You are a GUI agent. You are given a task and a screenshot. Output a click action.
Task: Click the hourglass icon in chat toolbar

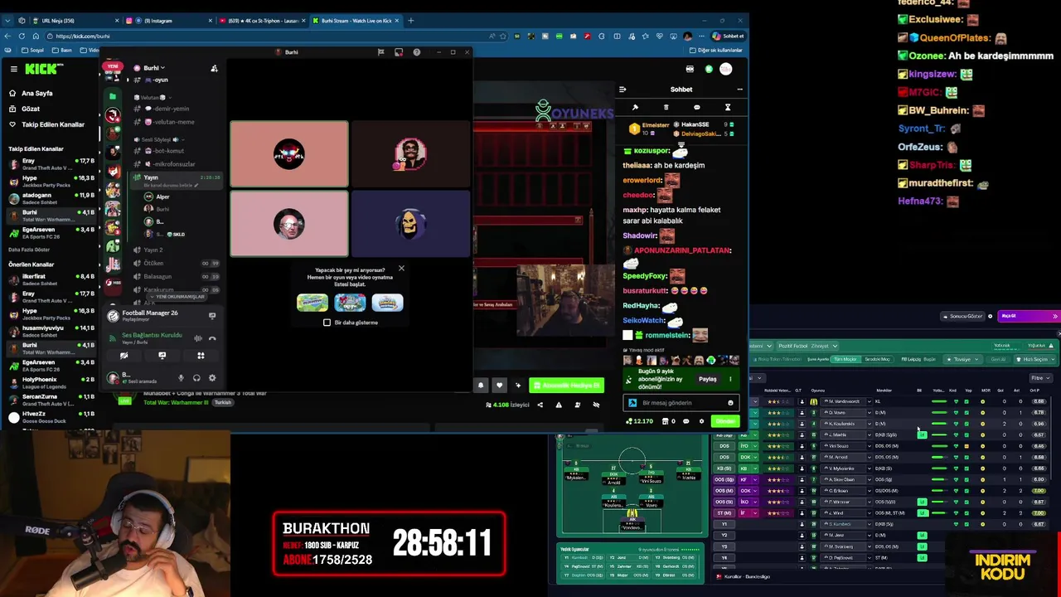click(x=728, y=107)
